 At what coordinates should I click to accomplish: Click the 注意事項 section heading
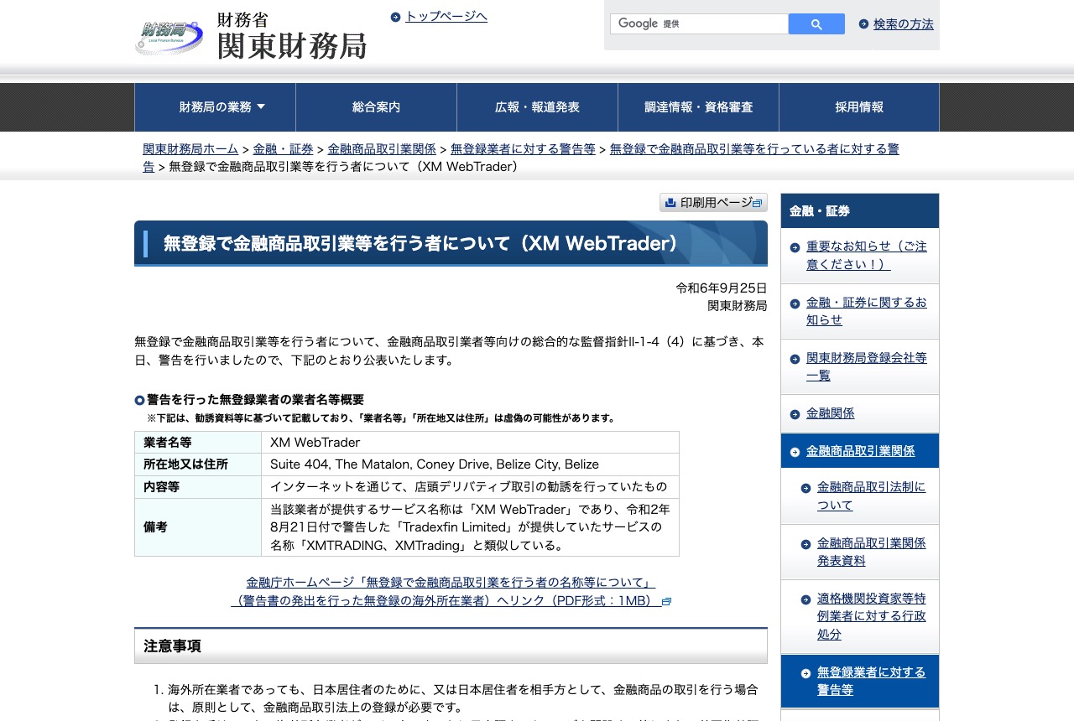[x=451, y=646]
